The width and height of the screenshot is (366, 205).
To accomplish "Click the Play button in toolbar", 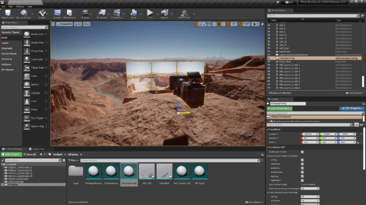I will [150, 14].
